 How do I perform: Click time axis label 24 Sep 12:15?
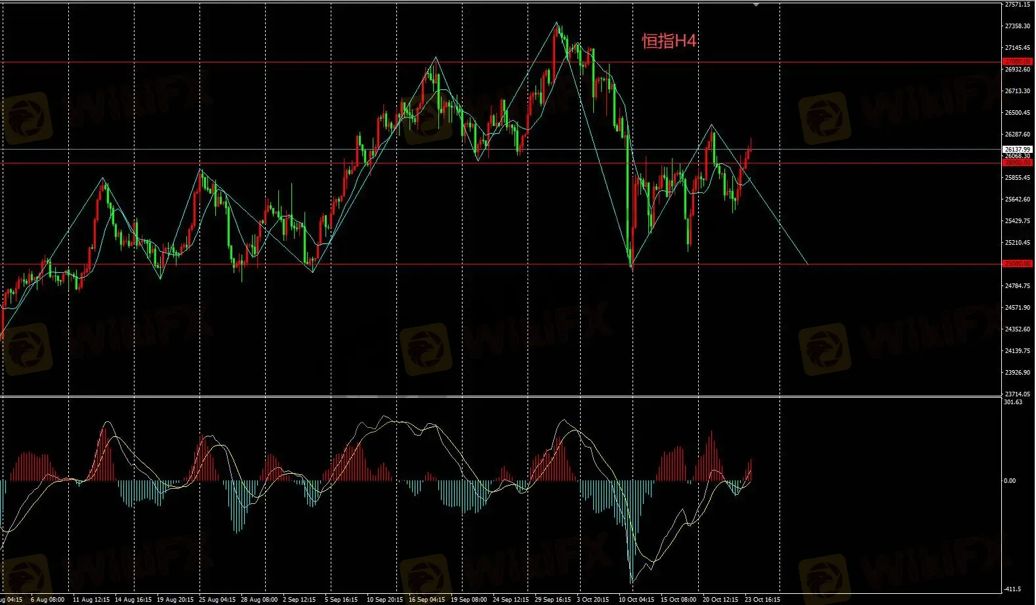point(510,600)
